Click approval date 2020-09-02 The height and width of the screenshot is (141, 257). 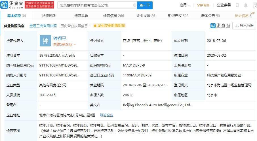[x=216, y=55]
